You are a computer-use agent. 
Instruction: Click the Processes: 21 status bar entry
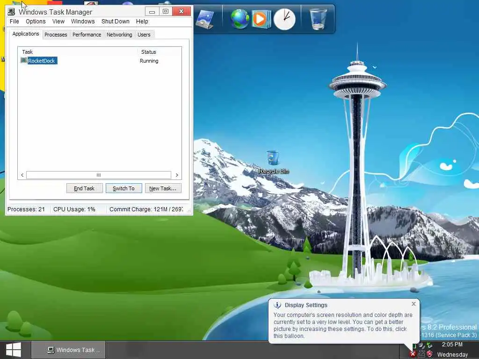(26, 209)
